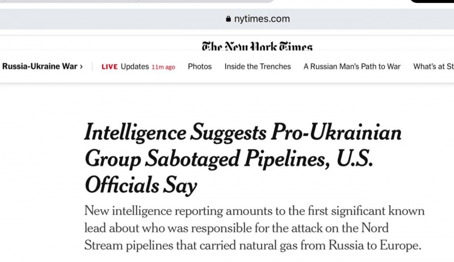Open the live Updates feed
The width and height of the screenshot is (454, 262).
pos(134,66)
